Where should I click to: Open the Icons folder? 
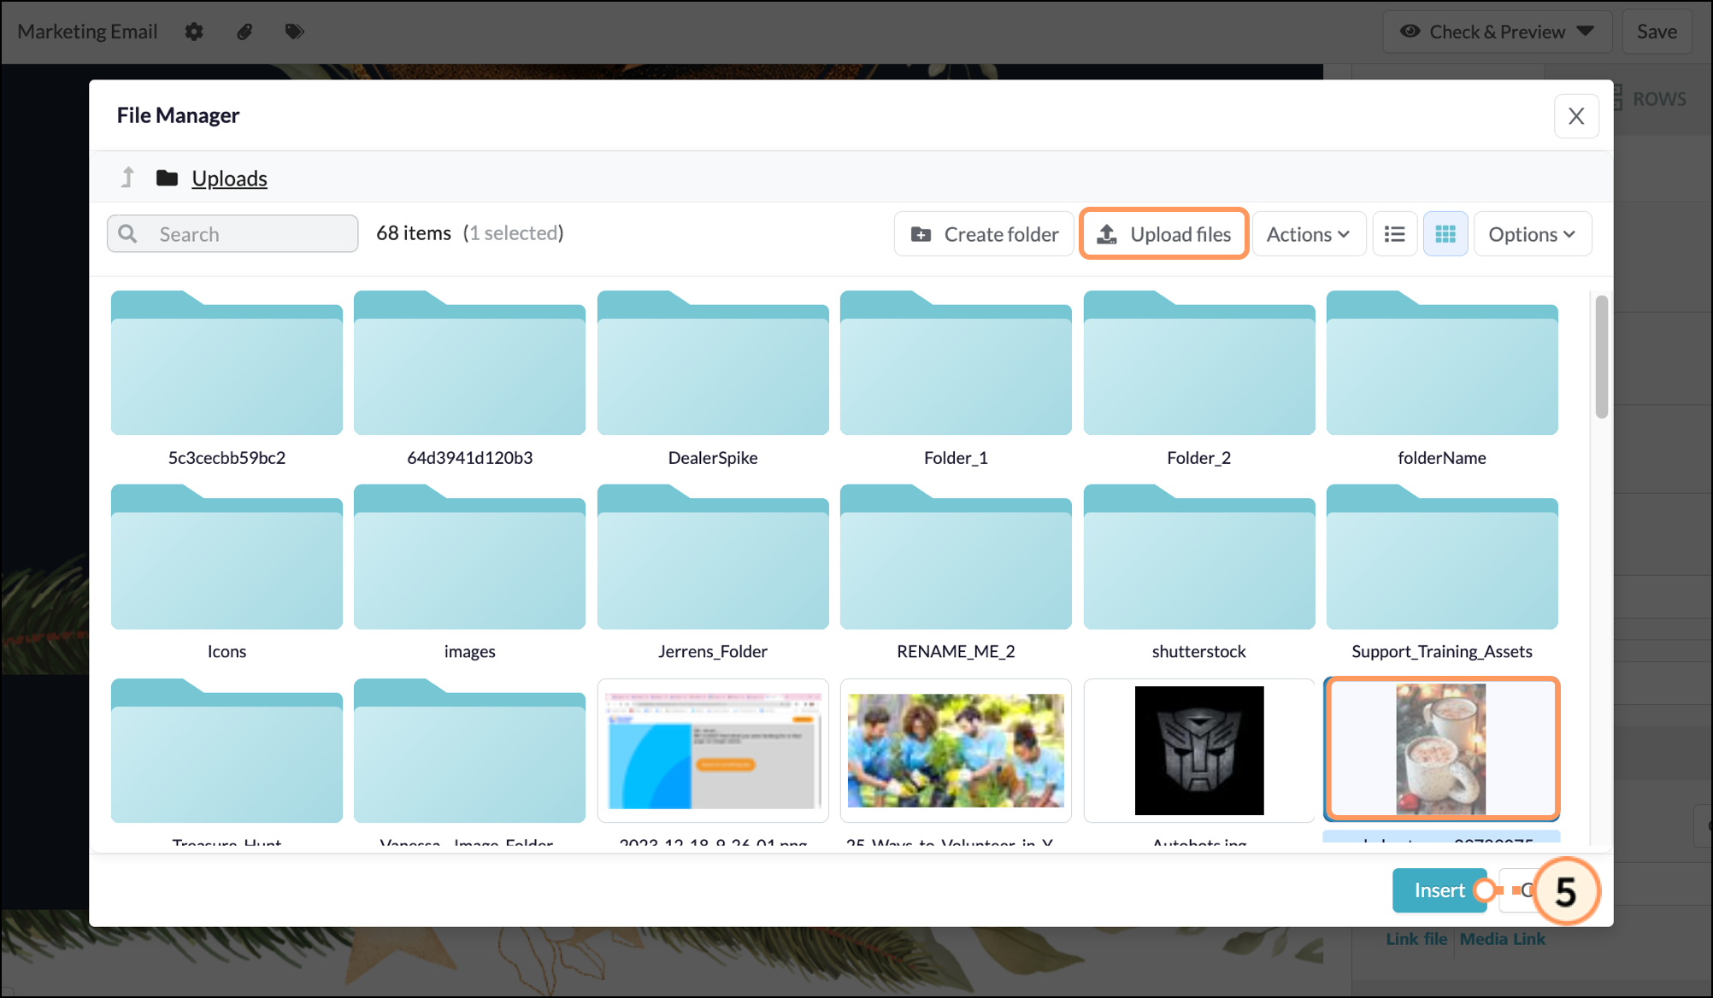click(x=227, y=557)
